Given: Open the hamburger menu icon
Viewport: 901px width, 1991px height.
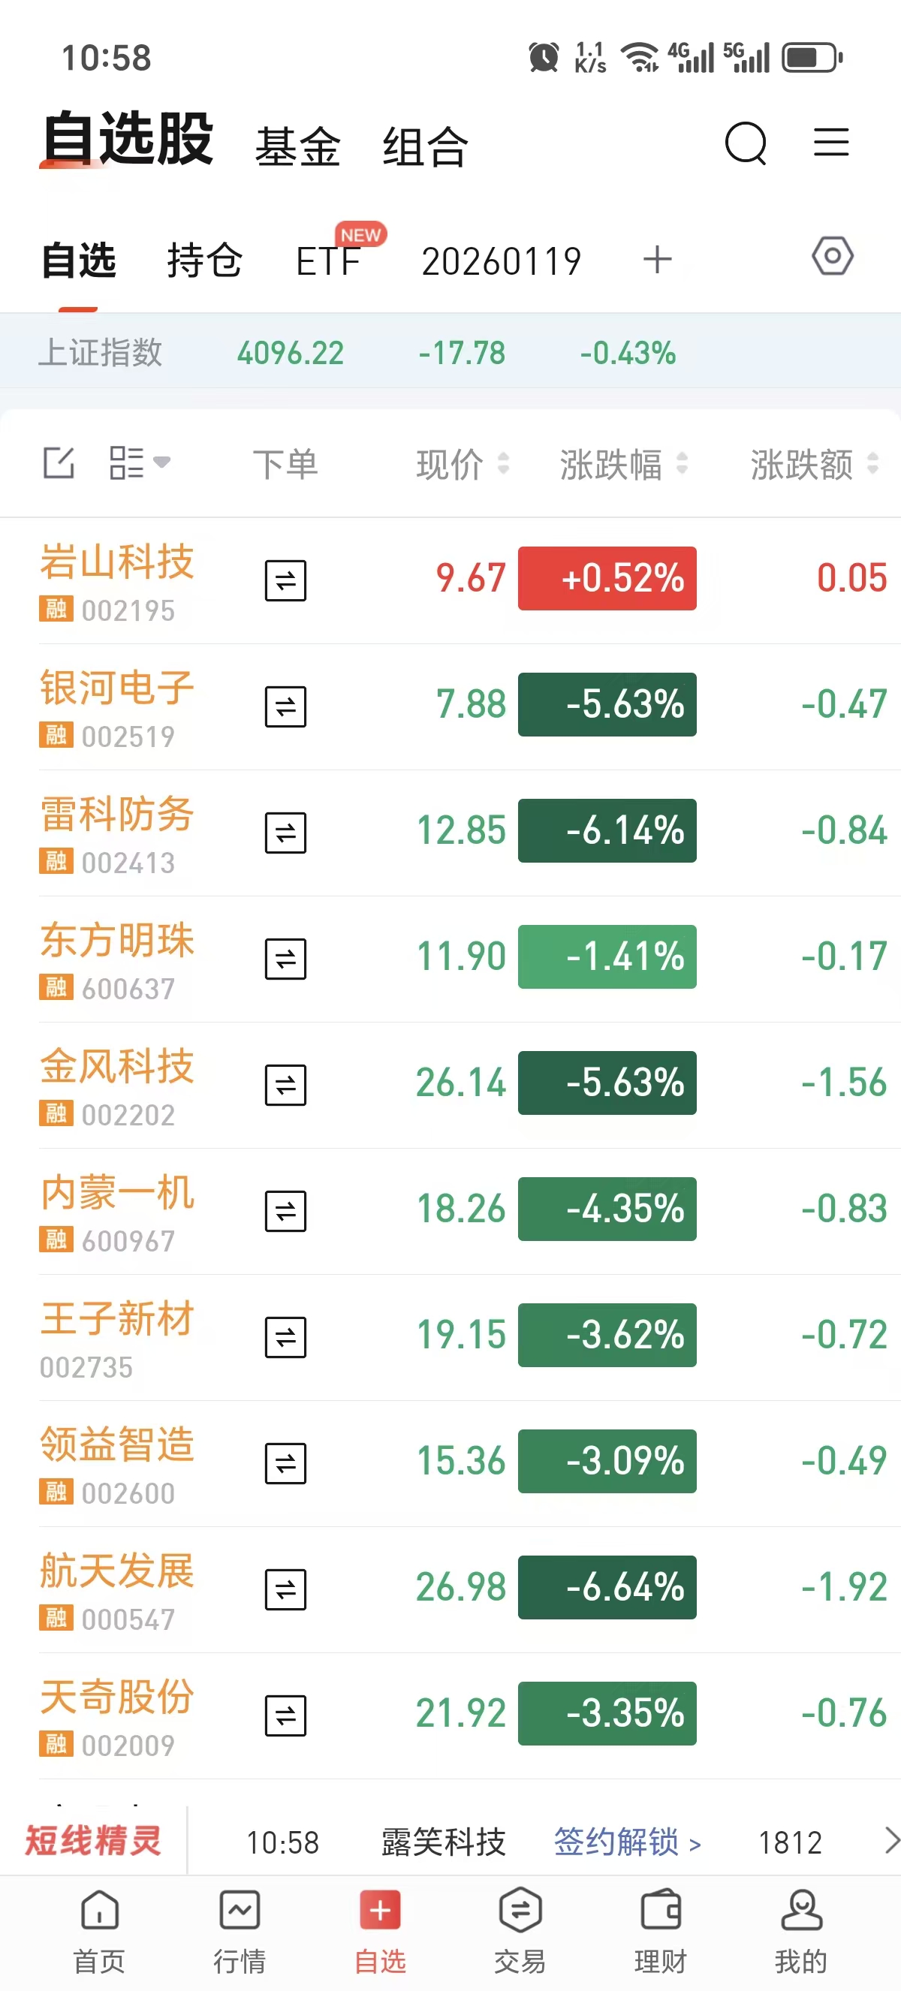Looking at the screenshot, I should 830,143.
